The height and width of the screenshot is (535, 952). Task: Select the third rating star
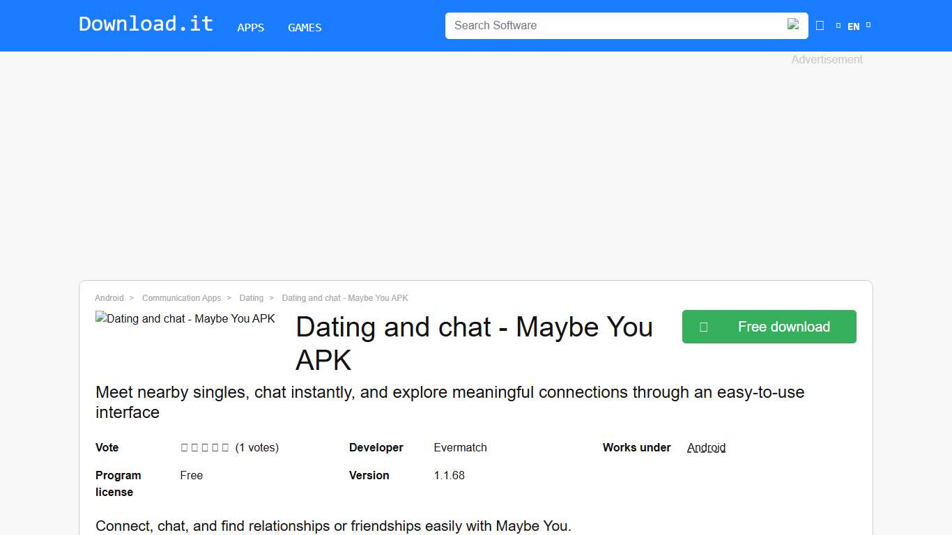(x=205, y=447)
